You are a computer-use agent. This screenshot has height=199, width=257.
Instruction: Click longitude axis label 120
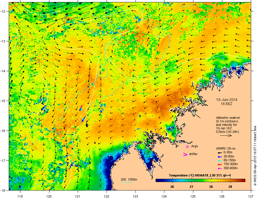tap(49, 196)
